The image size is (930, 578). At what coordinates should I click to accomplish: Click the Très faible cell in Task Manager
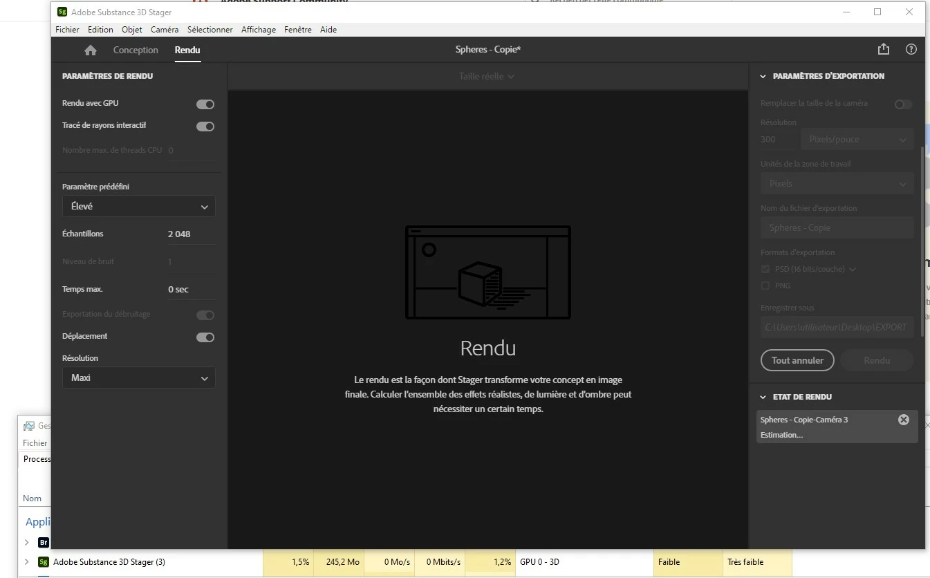point(757,562)
